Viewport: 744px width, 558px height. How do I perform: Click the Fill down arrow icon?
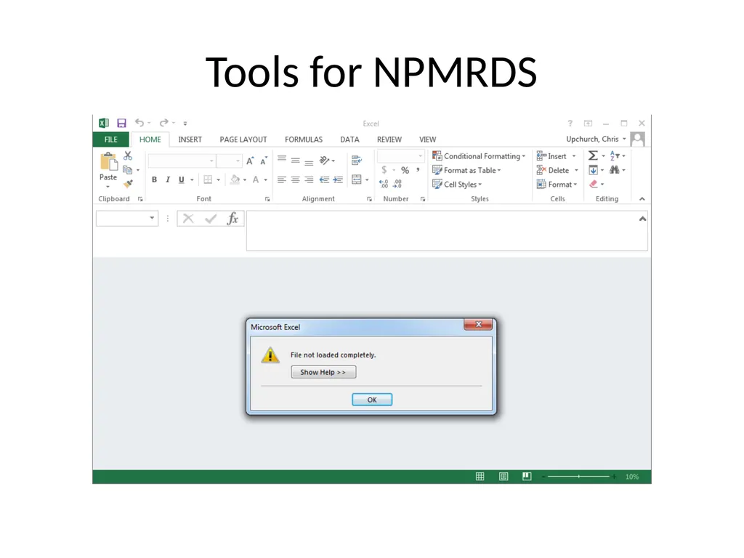[x=593, y=170]
